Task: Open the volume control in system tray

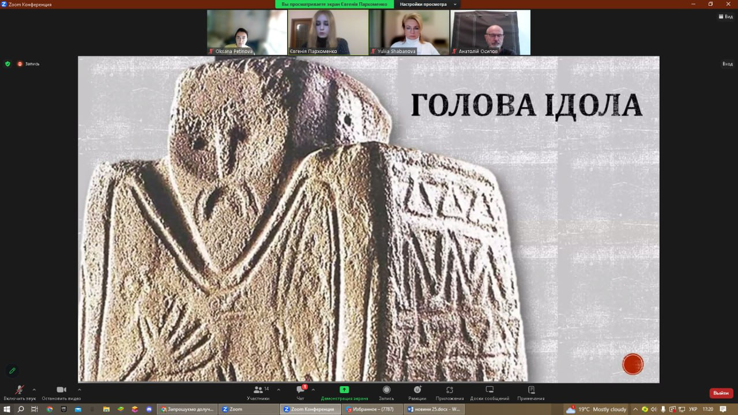Action: point(654,409)
